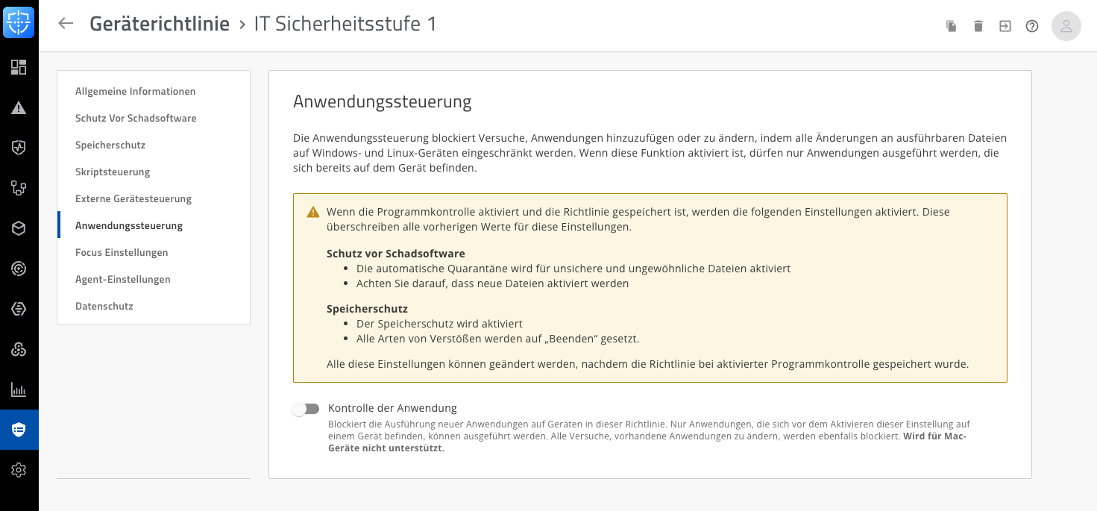Screen dimensions: 1097x511
Task: Click the package cube icon in sidebar
Action: (19, 228)
